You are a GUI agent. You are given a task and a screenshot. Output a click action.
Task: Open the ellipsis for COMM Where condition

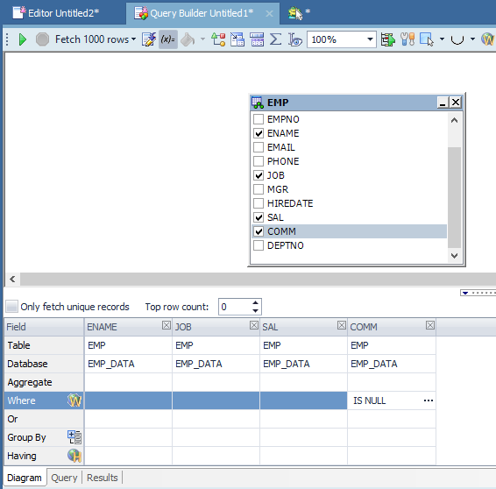point(429,400)
